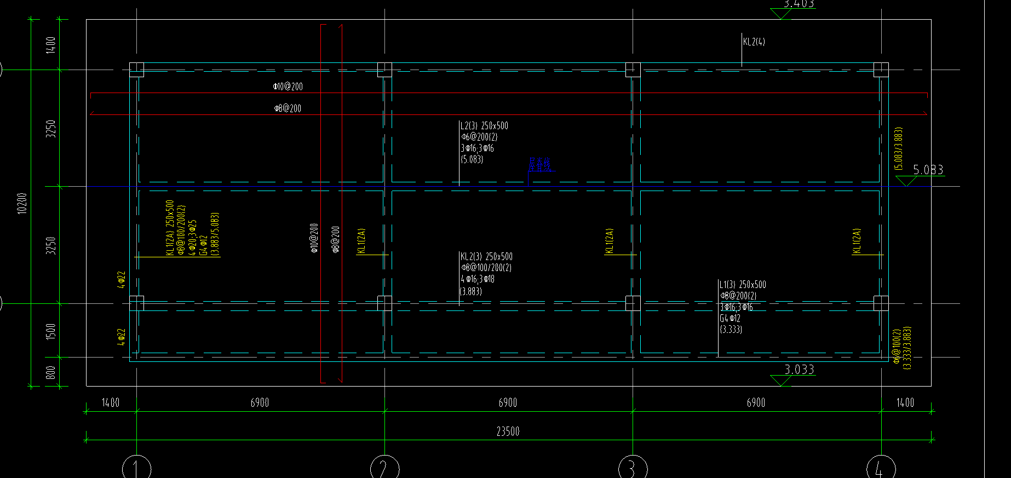
Task: Select the blue 屋脊线 ridge line label
Action: (540, 164)
